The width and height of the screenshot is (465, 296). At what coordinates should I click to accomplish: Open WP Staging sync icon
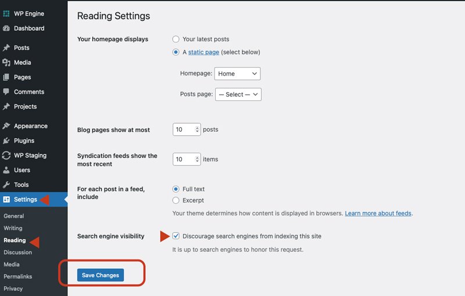[6, 156]
